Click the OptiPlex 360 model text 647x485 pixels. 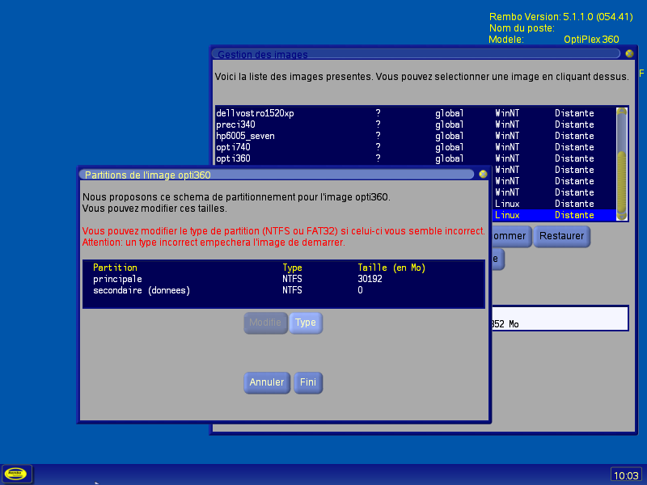591,40
